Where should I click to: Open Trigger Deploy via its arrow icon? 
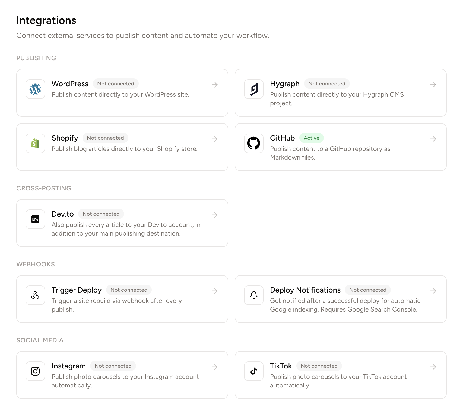coord(215,291)
